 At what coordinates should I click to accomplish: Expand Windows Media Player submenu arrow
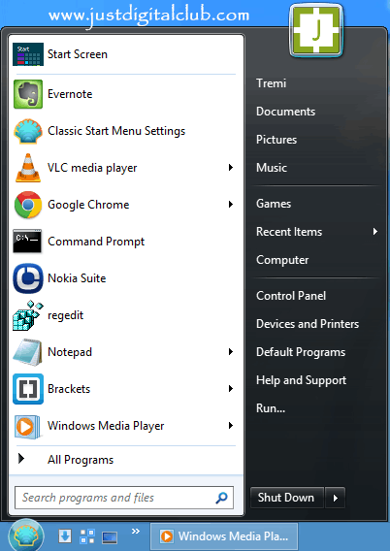pos(231,426)
